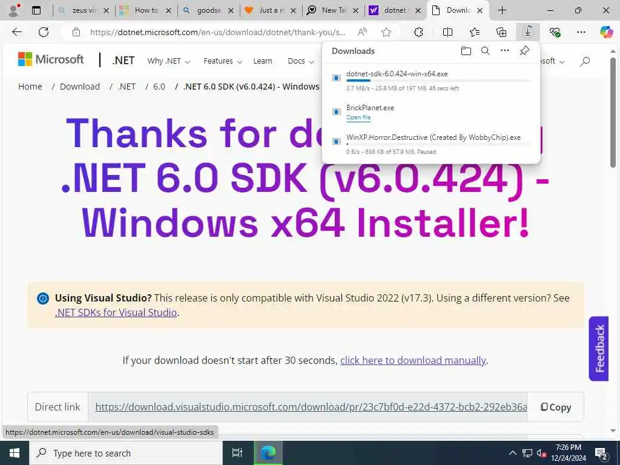Open .NET SDKs for Visual Studio link
620x465 pixels.
tap(116, 312)
